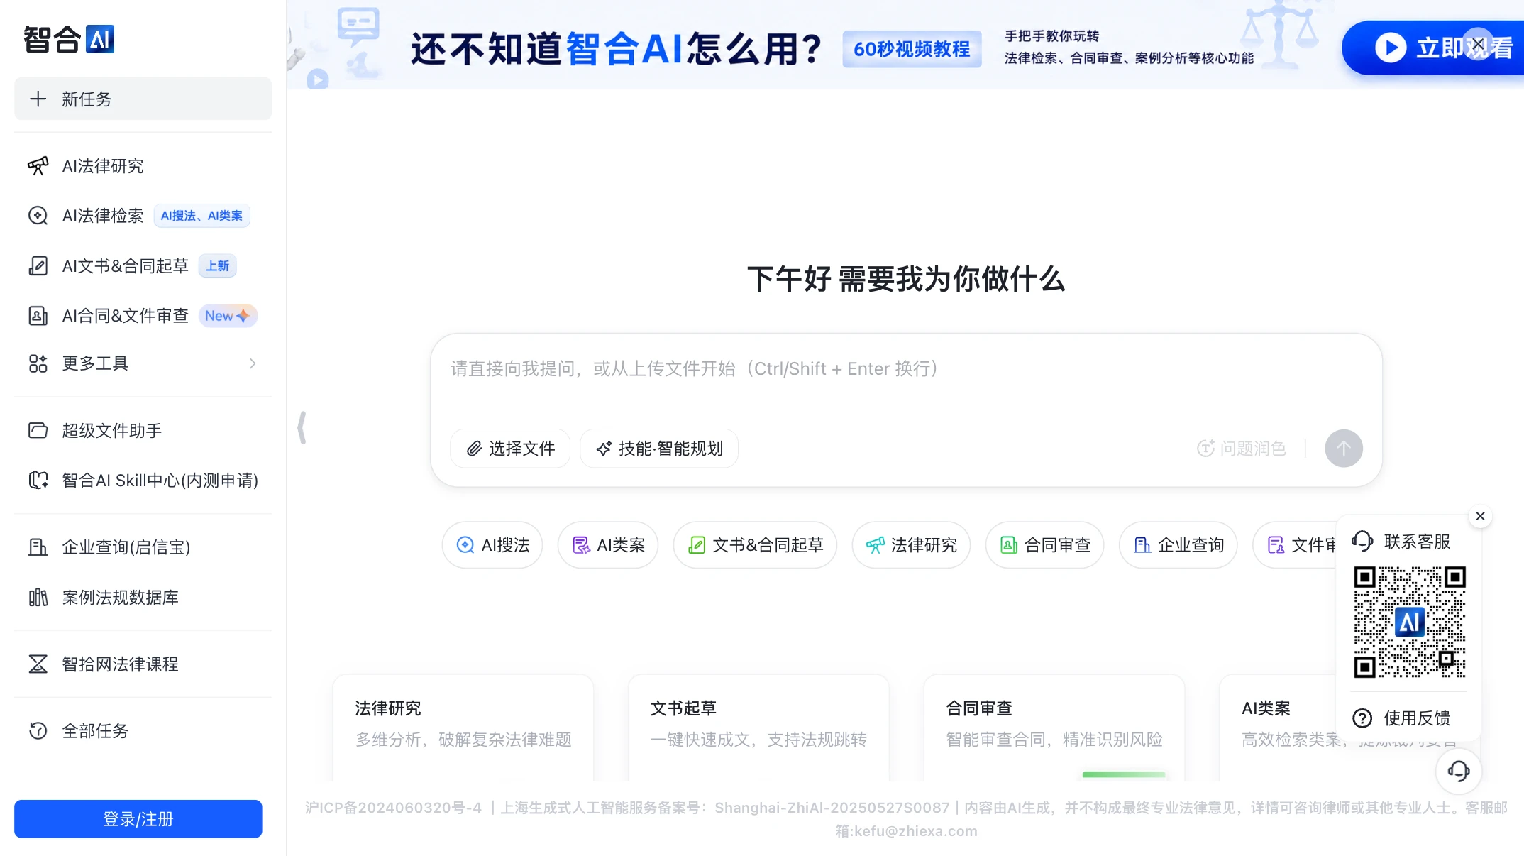This screenshot has height=856, width=1524.
Task: Open 案例法规数据库
Action: pos(143,598)
